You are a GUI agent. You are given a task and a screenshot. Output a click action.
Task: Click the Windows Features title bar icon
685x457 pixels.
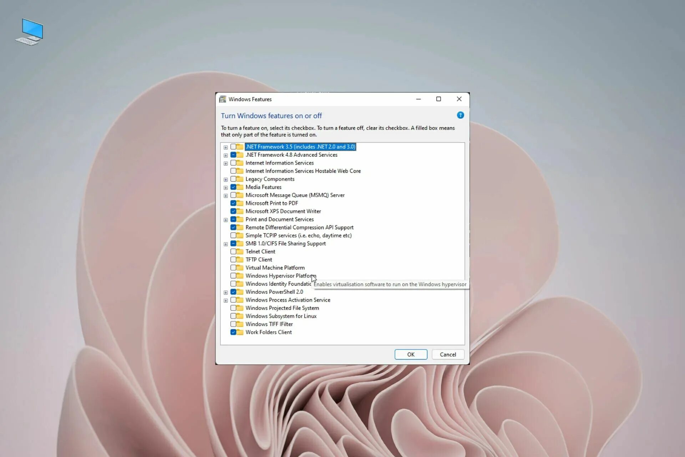pyautogui.click(x=223, y=99)
